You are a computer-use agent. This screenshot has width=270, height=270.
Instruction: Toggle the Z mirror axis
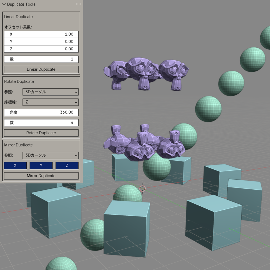67,166
